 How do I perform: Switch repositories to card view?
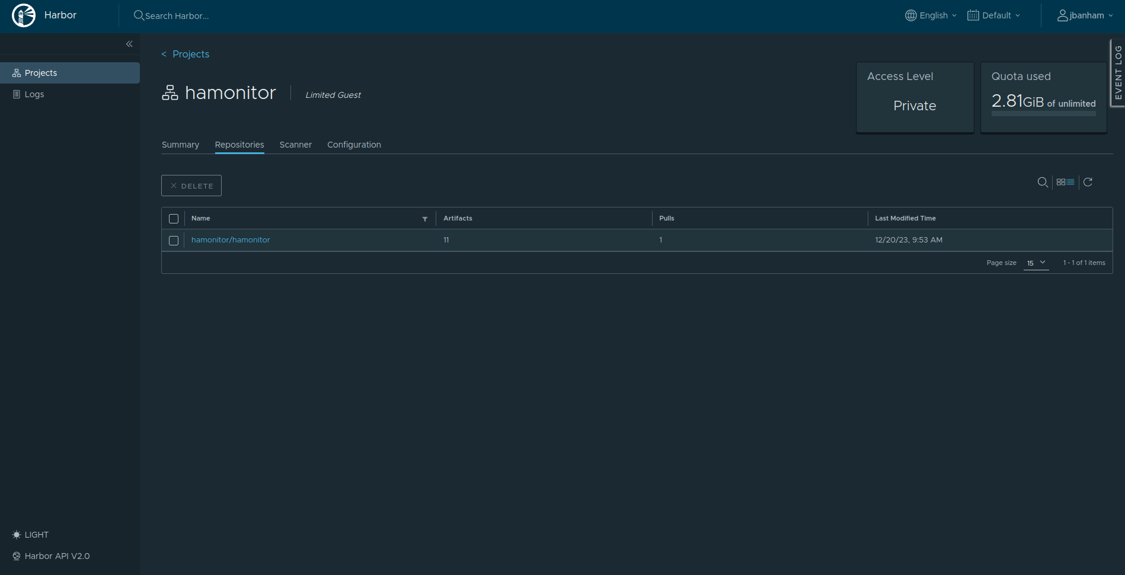pyautogui.click(x=1060, y=182)
